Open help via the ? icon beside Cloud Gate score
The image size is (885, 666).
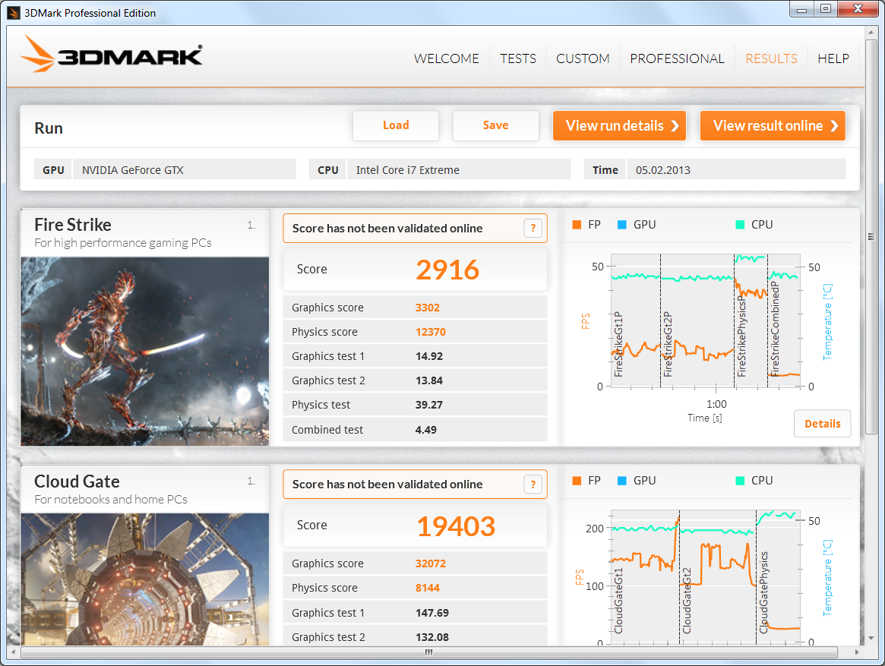tap(533, 484)
